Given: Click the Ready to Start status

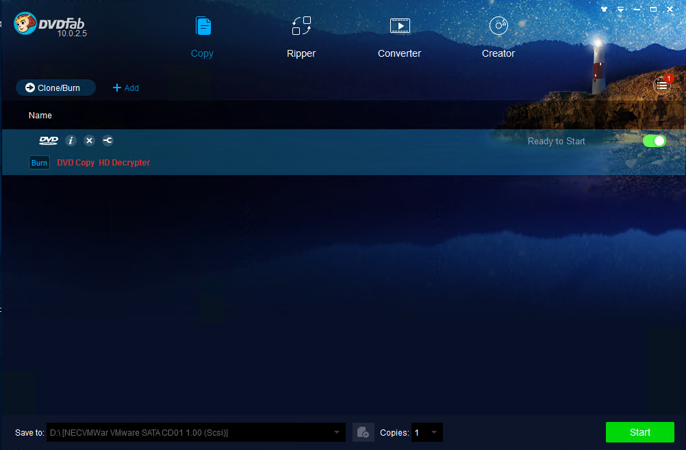Looking at the screenshot, I should pyautogui.click(x=556, y=141).
